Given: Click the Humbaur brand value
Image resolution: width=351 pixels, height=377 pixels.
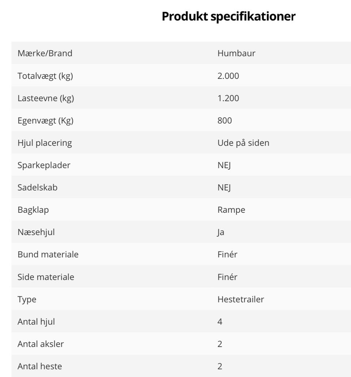Looking at the screenshot, I should pos(236,53).
